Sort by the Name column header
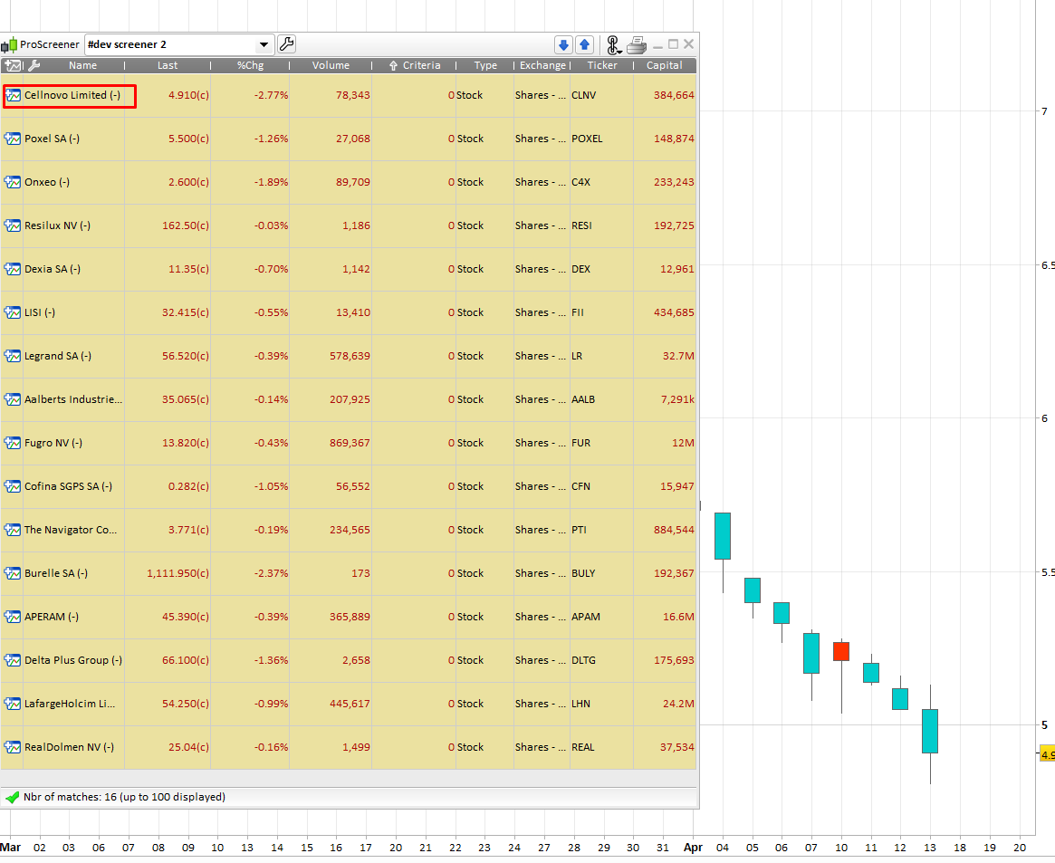 (x=82, y=65)
